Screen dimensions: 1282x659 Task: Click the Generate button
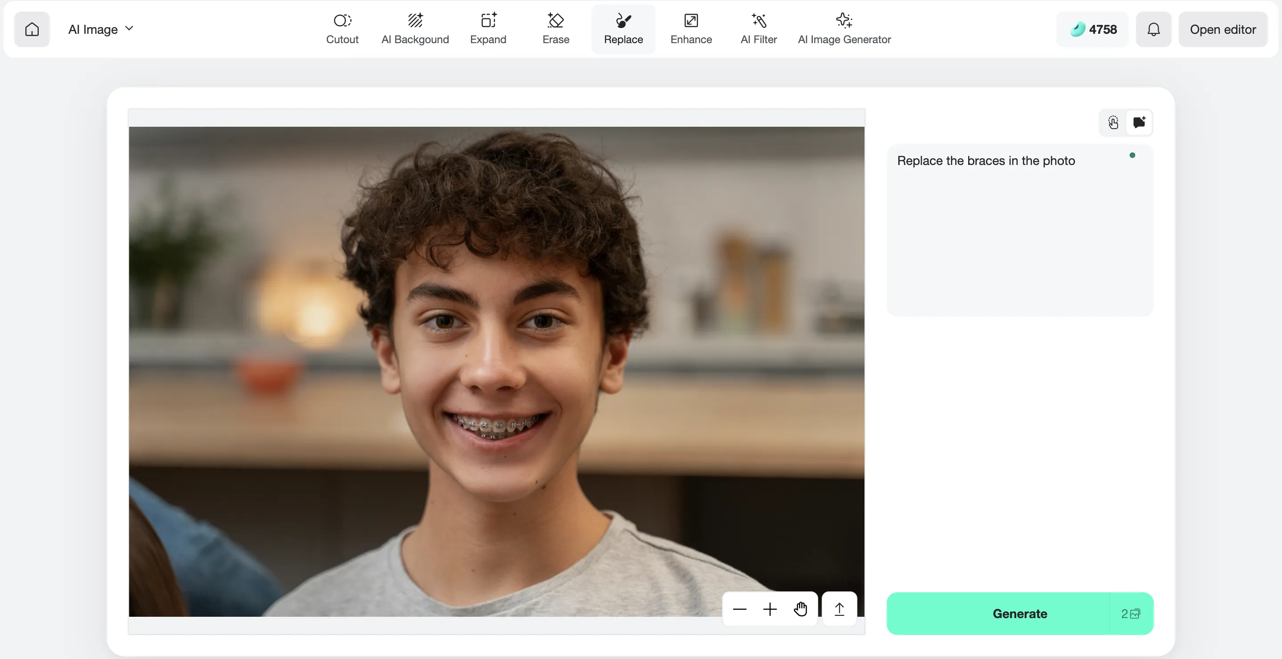tap(1019, 613)
